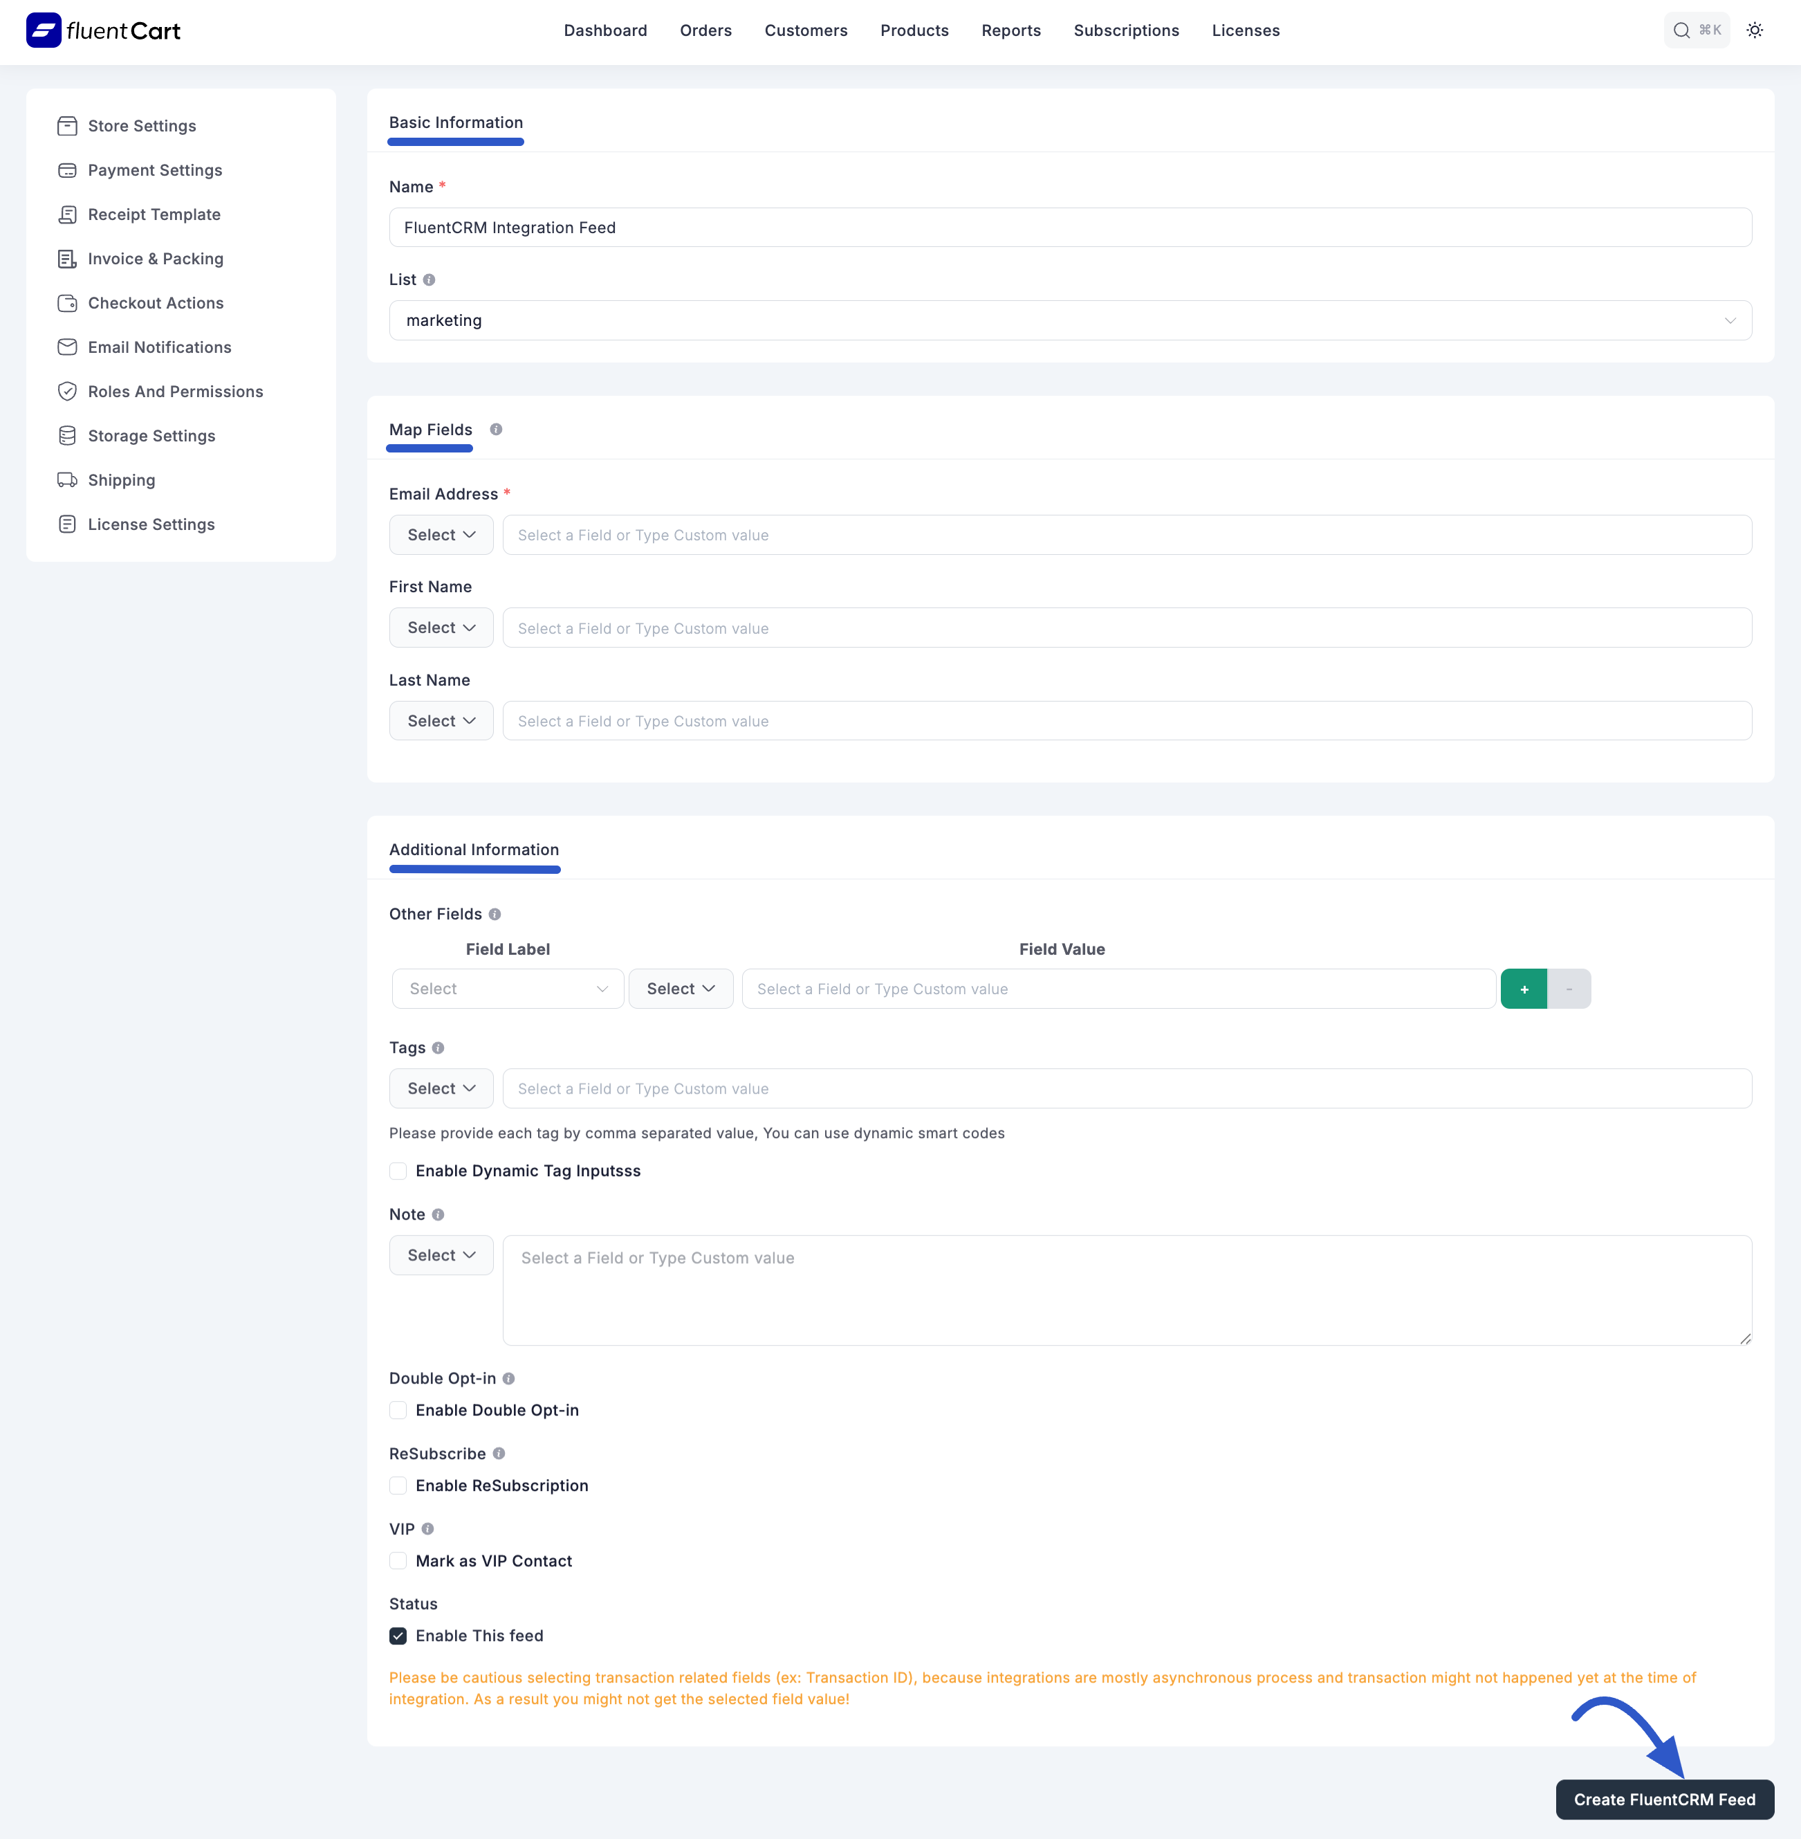
Task: Show the Other Fields info icon
Action: click(x=495, y=914)
